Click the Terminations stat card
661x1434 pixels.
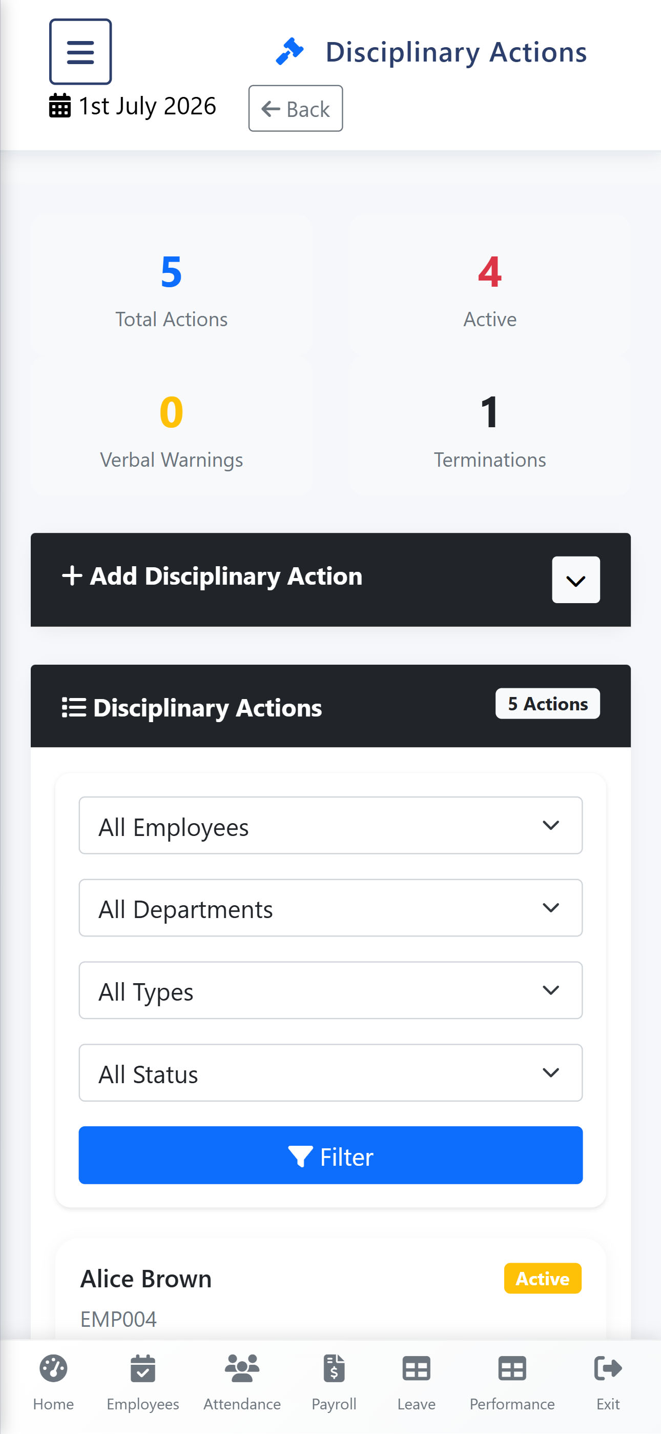coord(490,426)
